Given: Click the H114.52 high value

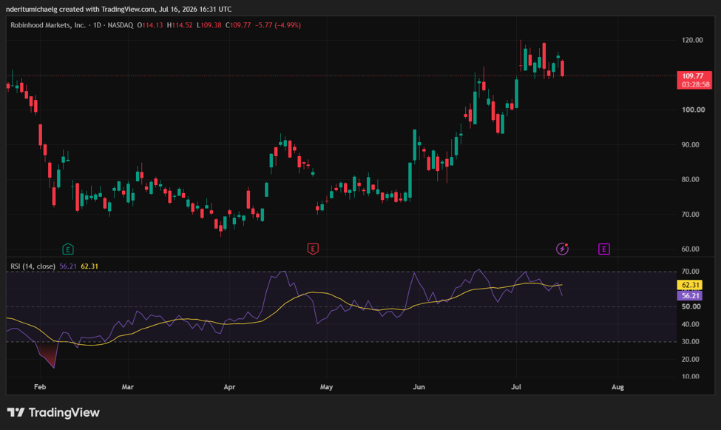Looking at the screenshot, I should pyautogui.click(x=180, y=25).
